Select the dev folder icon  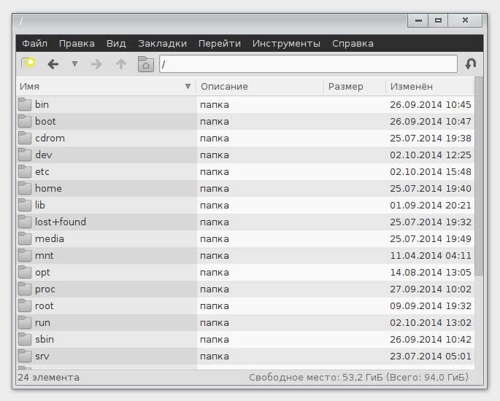tap(25, 155)
